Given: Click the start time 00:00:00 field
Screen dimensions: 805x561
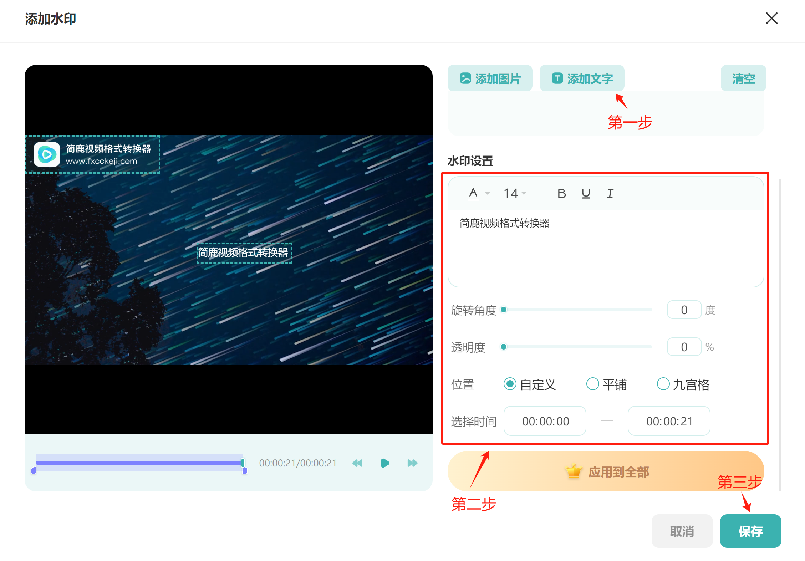Looking at the screenshot, I should point(545,421).
